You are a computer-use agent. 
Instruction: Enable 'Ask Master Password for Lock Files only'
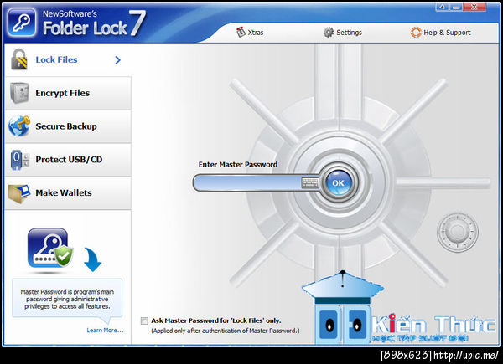click(x=144, y=320)
